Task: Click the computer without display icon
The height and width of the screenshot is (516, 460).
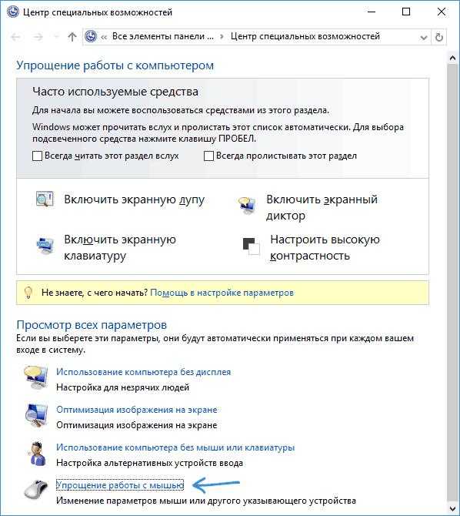Action: click(36, 377)
